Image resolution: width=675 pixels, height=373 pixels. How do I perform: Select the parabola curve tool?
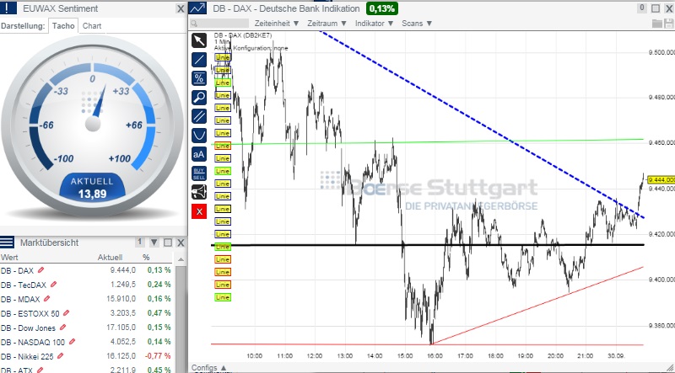point(199,136)
